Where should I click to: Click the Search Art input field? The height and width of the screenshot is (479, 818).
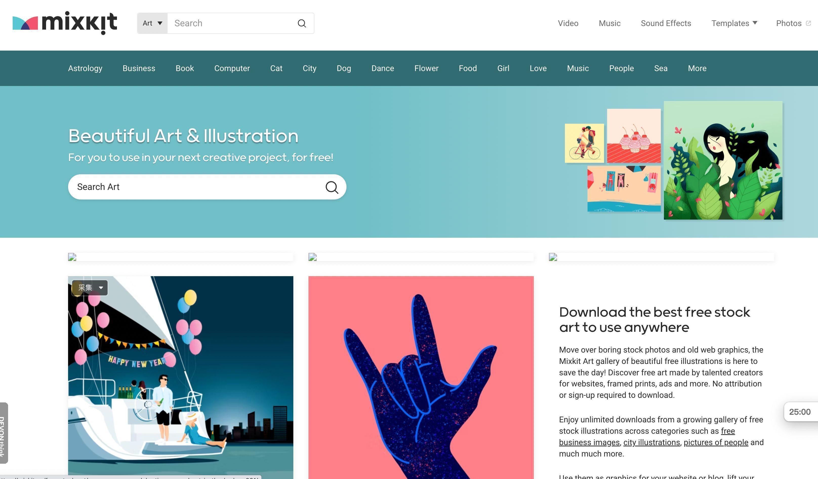pyautogui.click(x=207, y=186)
